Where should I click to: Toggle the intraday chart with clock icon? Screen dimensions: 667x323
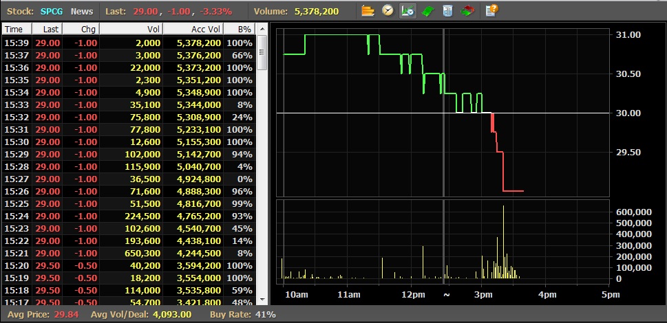coord(407,10)
